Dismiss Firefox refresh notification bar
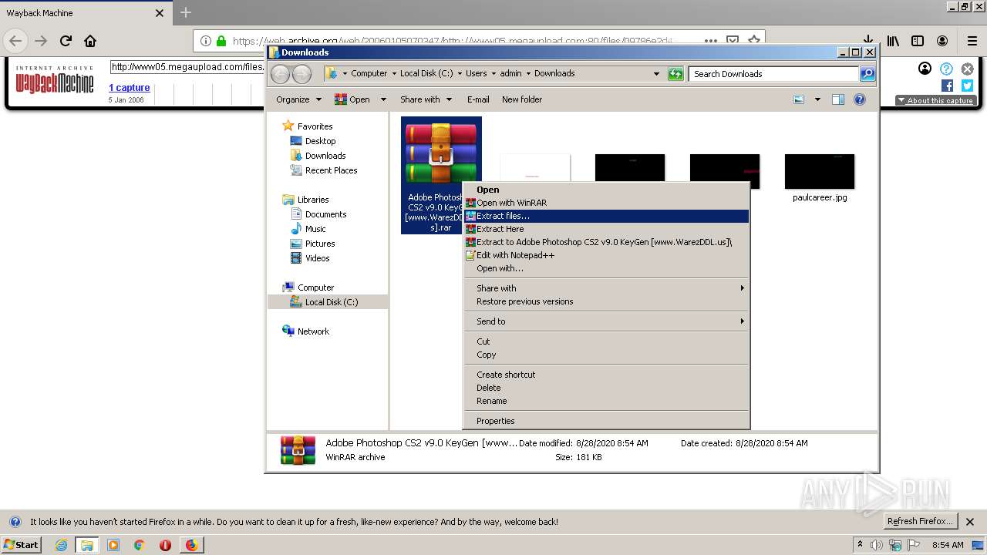 [970, 522]
